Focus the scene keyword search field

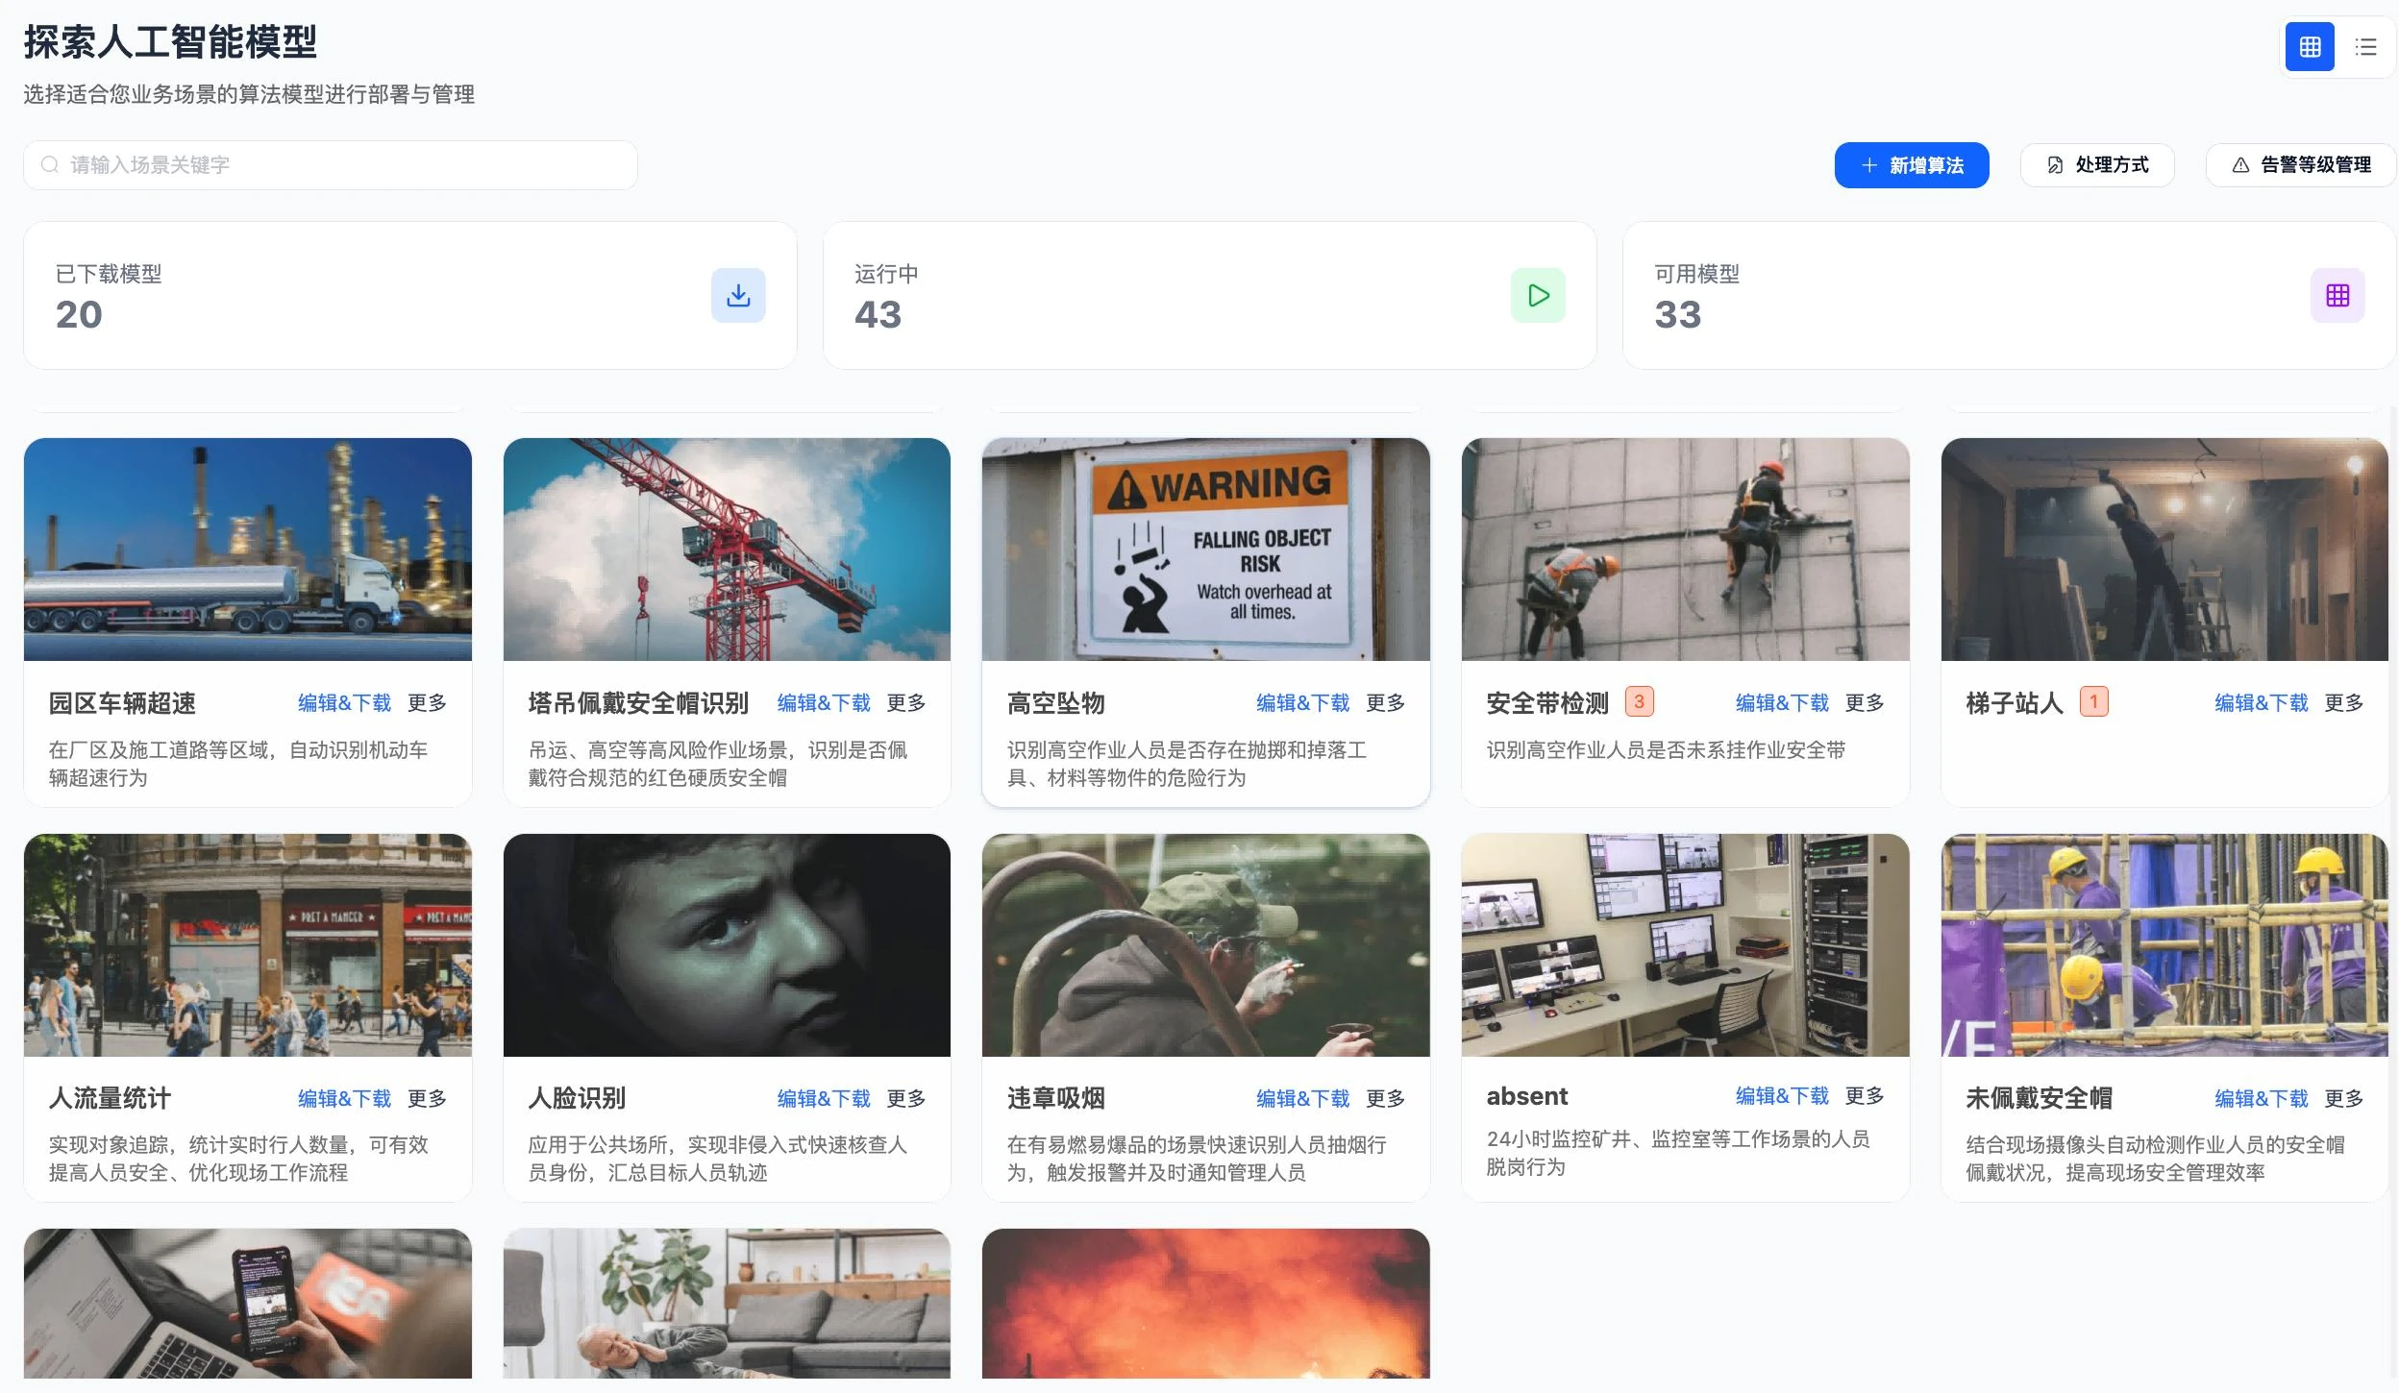tap(331, 165)
